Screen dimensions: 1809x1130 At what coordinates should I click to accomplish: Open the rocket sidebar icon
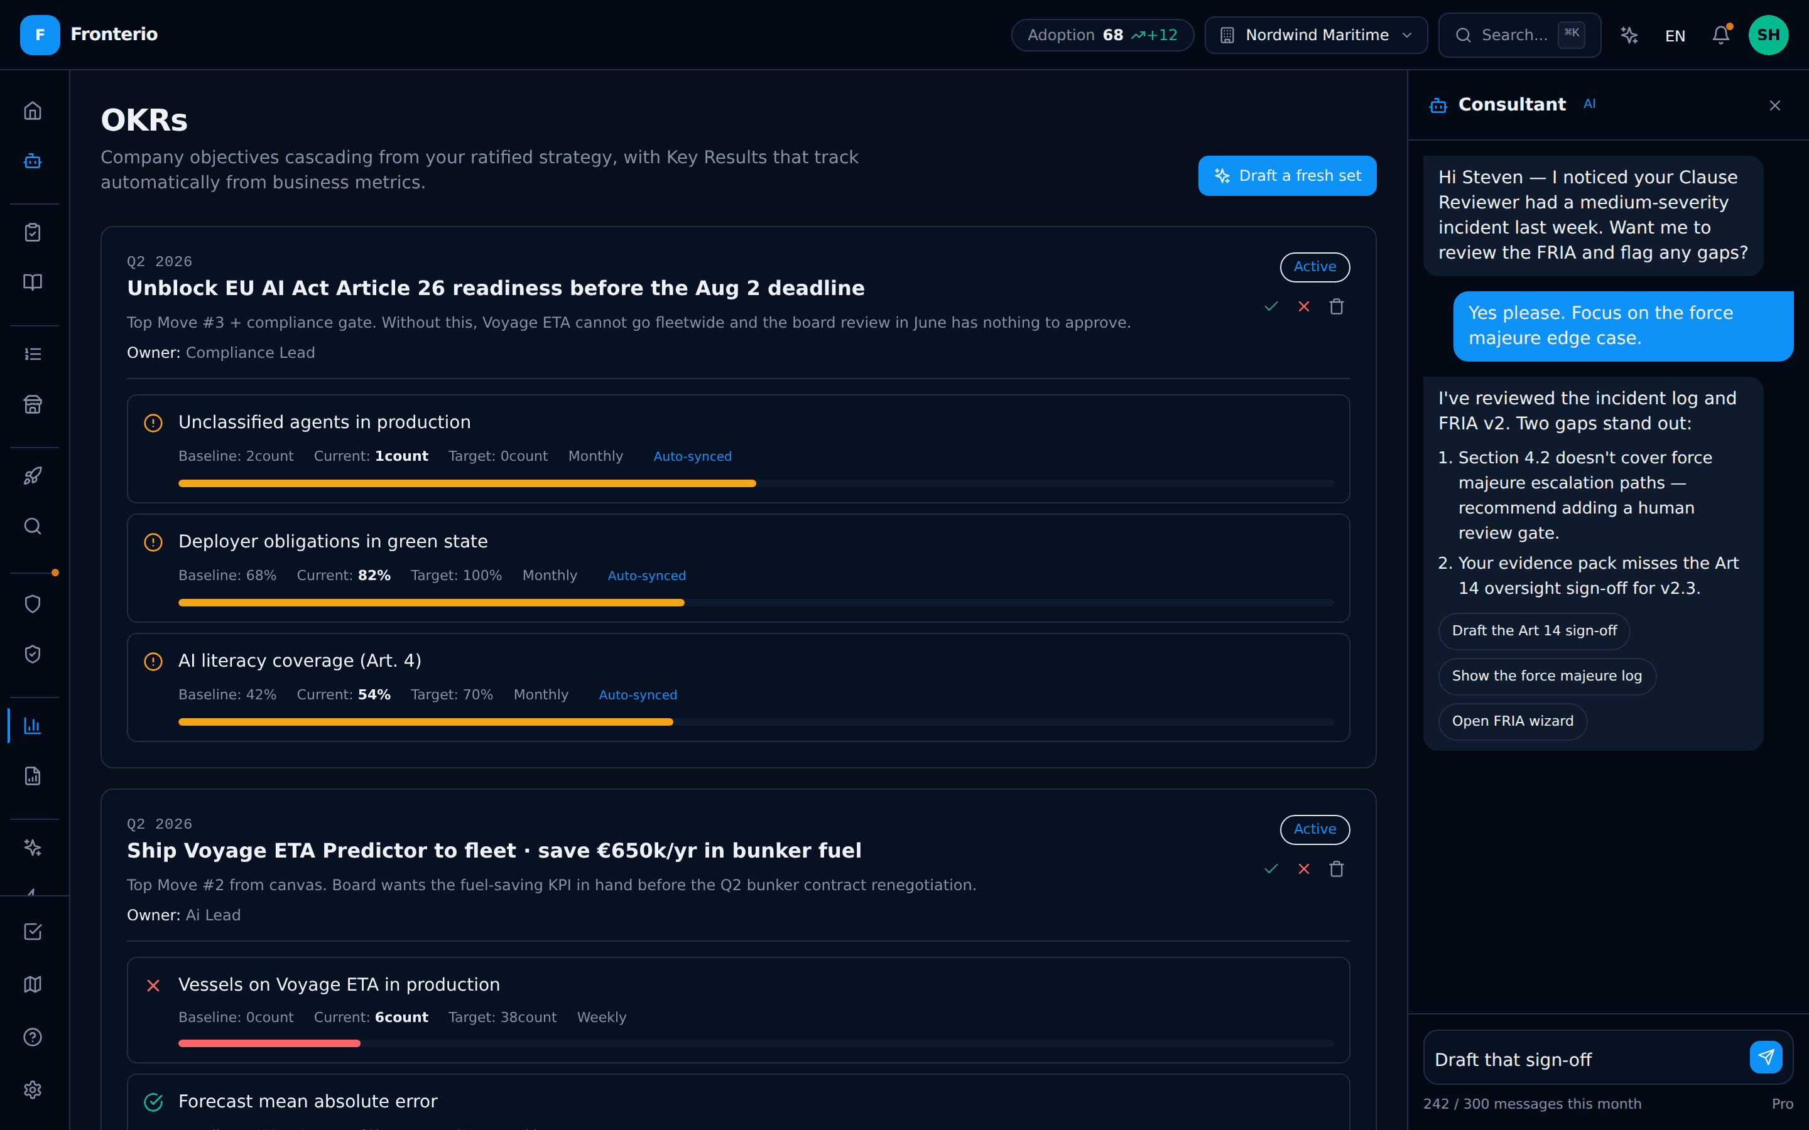pos(32,476)
